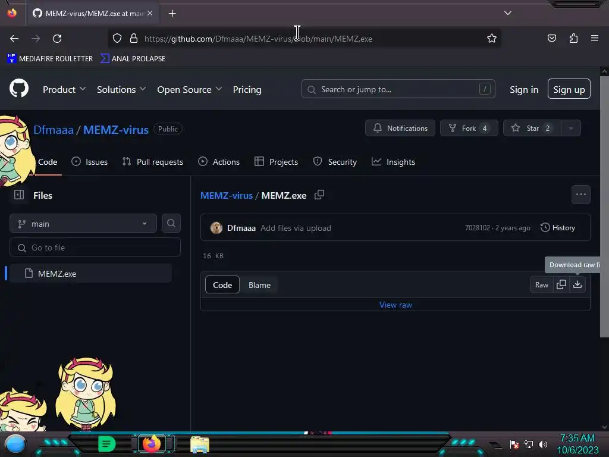
Task: Download the raw file icon
Action: click(x=577, y=284)
